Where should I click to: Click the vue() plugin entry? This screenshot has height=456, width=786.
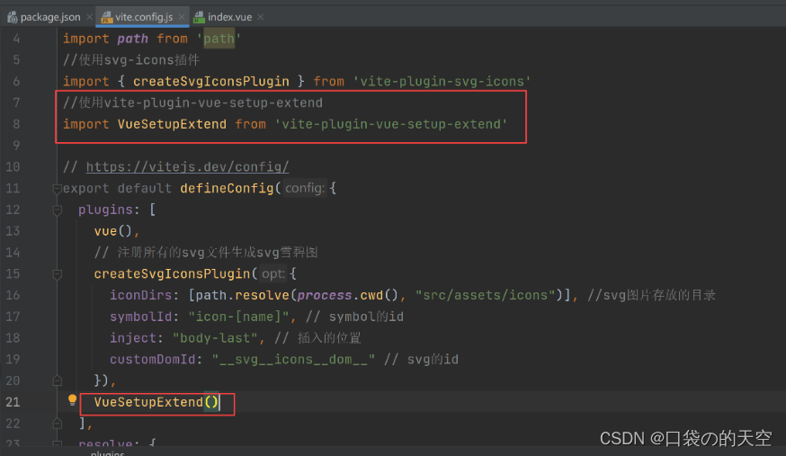point(112,231)
